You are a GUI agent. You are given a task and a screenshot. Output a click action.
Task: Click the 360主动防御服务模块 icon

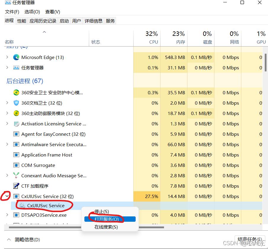coord(16,113)
